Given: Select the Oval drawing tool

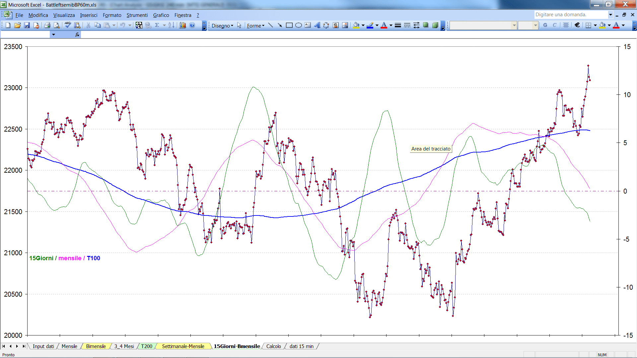Looking at the screenshot, I should (299, 25).
